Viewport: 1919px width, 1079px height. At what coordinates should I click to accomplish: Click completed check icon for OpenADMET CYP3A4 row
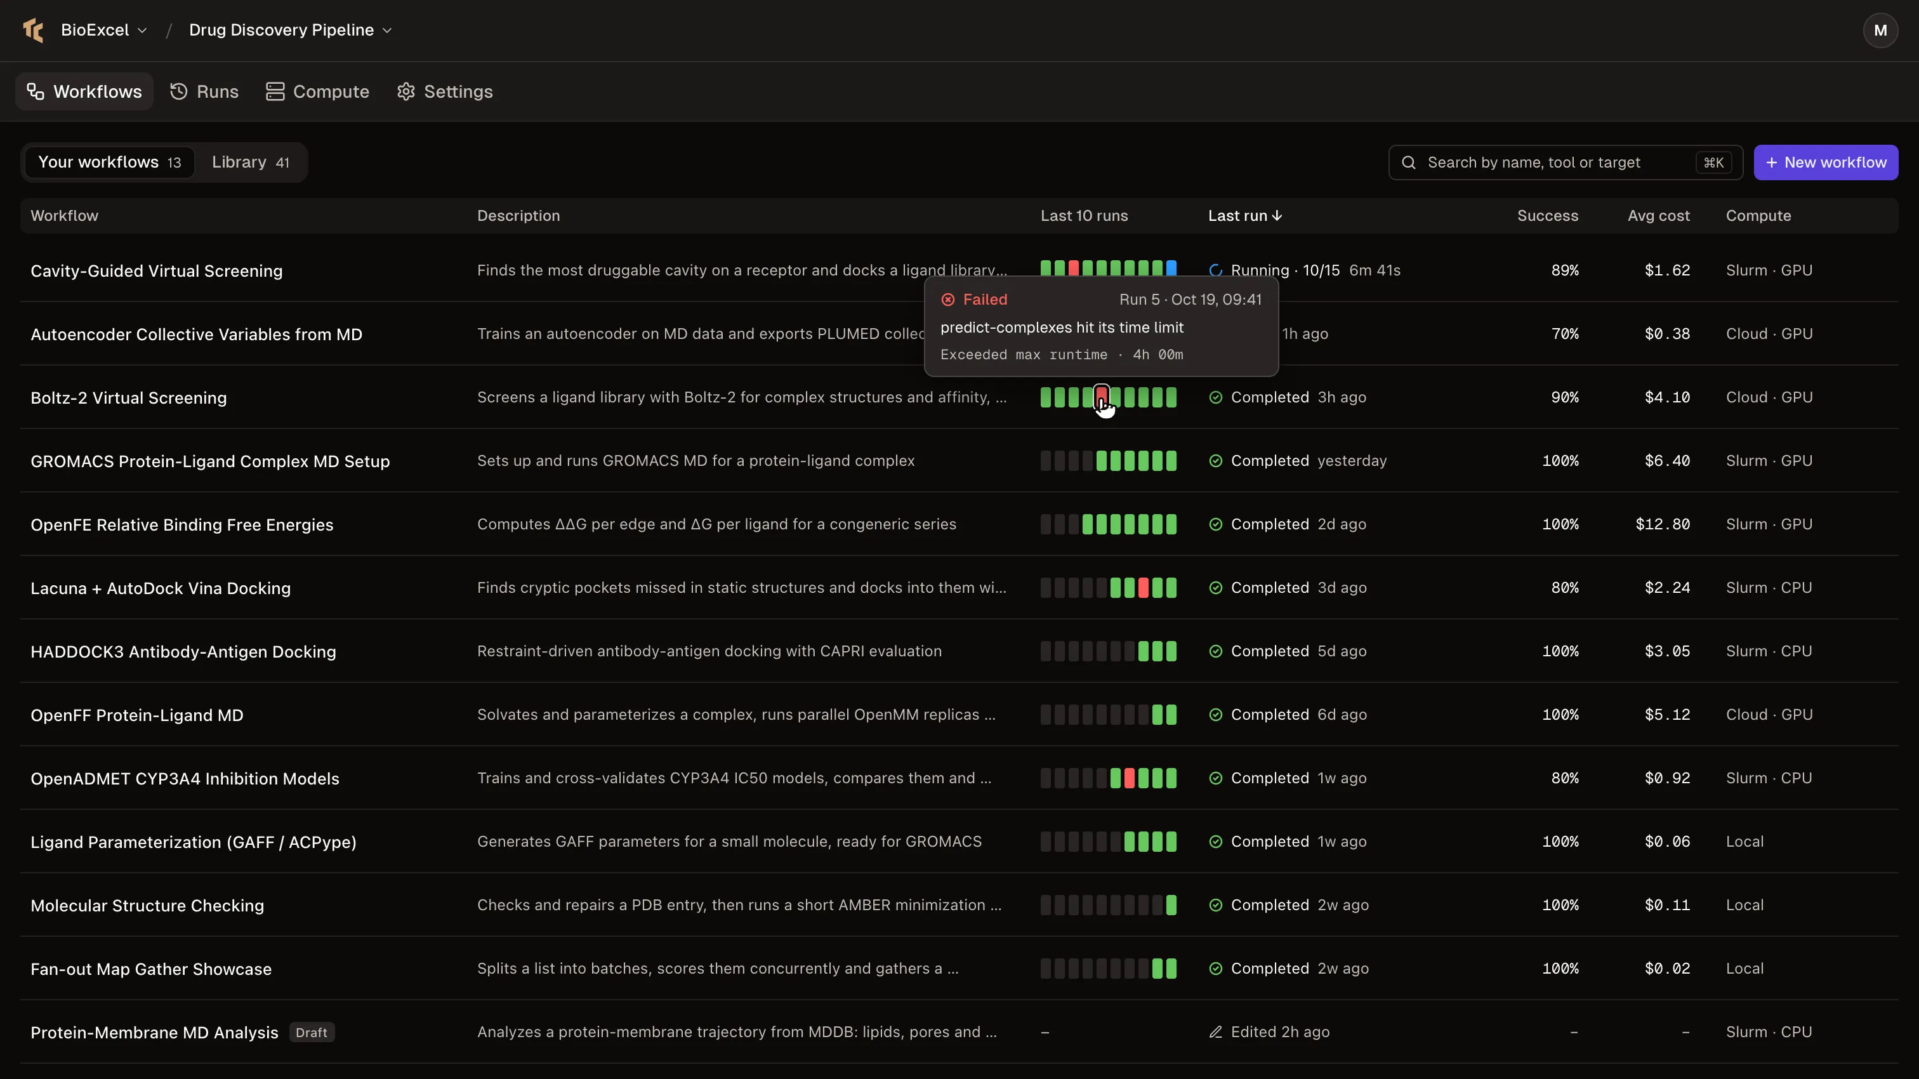1216,778
